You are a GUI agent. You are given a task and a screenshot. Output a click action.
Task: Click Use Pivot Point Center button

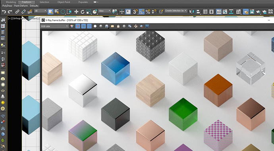[x=115, y=12]
